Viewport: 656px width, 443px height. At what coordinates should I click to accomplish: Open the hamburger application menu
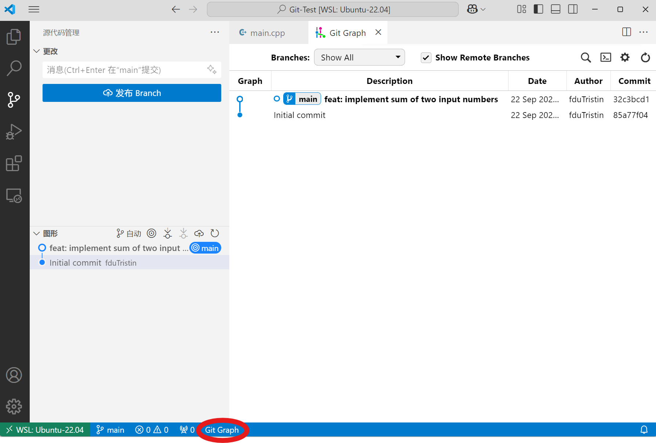click(x=34, y=10)
